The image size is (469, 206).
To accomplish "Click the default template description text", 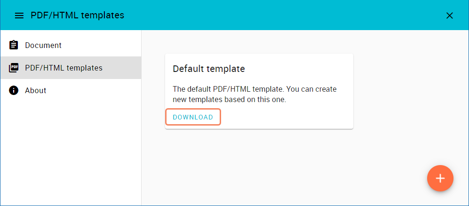I will click(x=254, y=94).
